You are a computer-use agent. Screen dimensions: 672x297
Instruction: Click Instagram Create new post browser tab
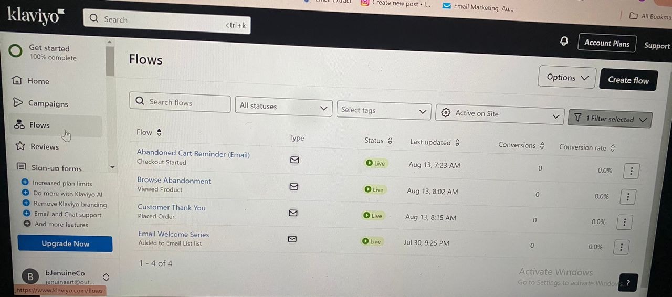[396, 3]
